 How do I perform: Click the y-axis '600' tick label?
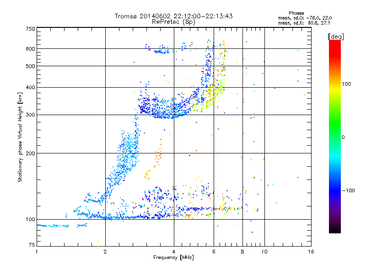coord(31,49)
